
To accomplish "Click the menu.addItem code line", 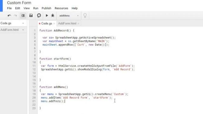I will pyautogui.click(x=77, y=98).
